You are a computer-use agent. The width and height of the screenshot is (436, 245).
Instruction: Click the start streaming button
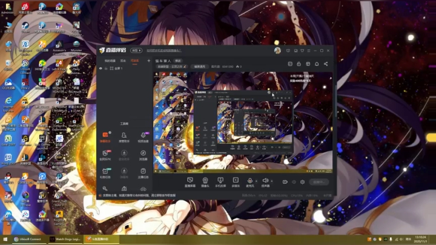coord(319,182)
